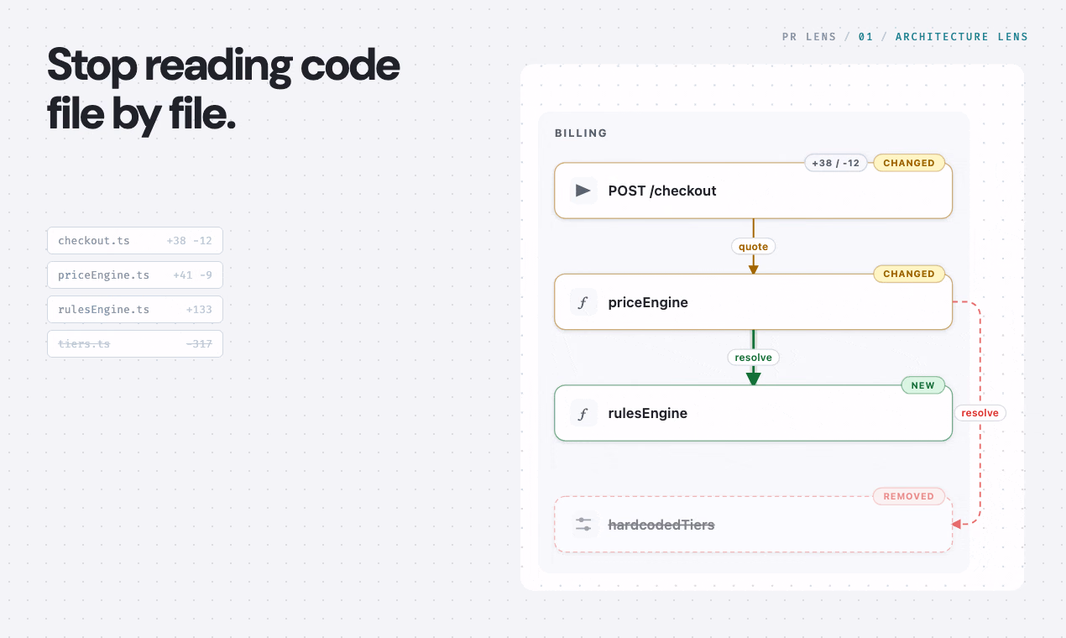This screenshot has height=638, width=1066.
Task: Click the play icon on POST /checkout
Action: coord(583,191)
